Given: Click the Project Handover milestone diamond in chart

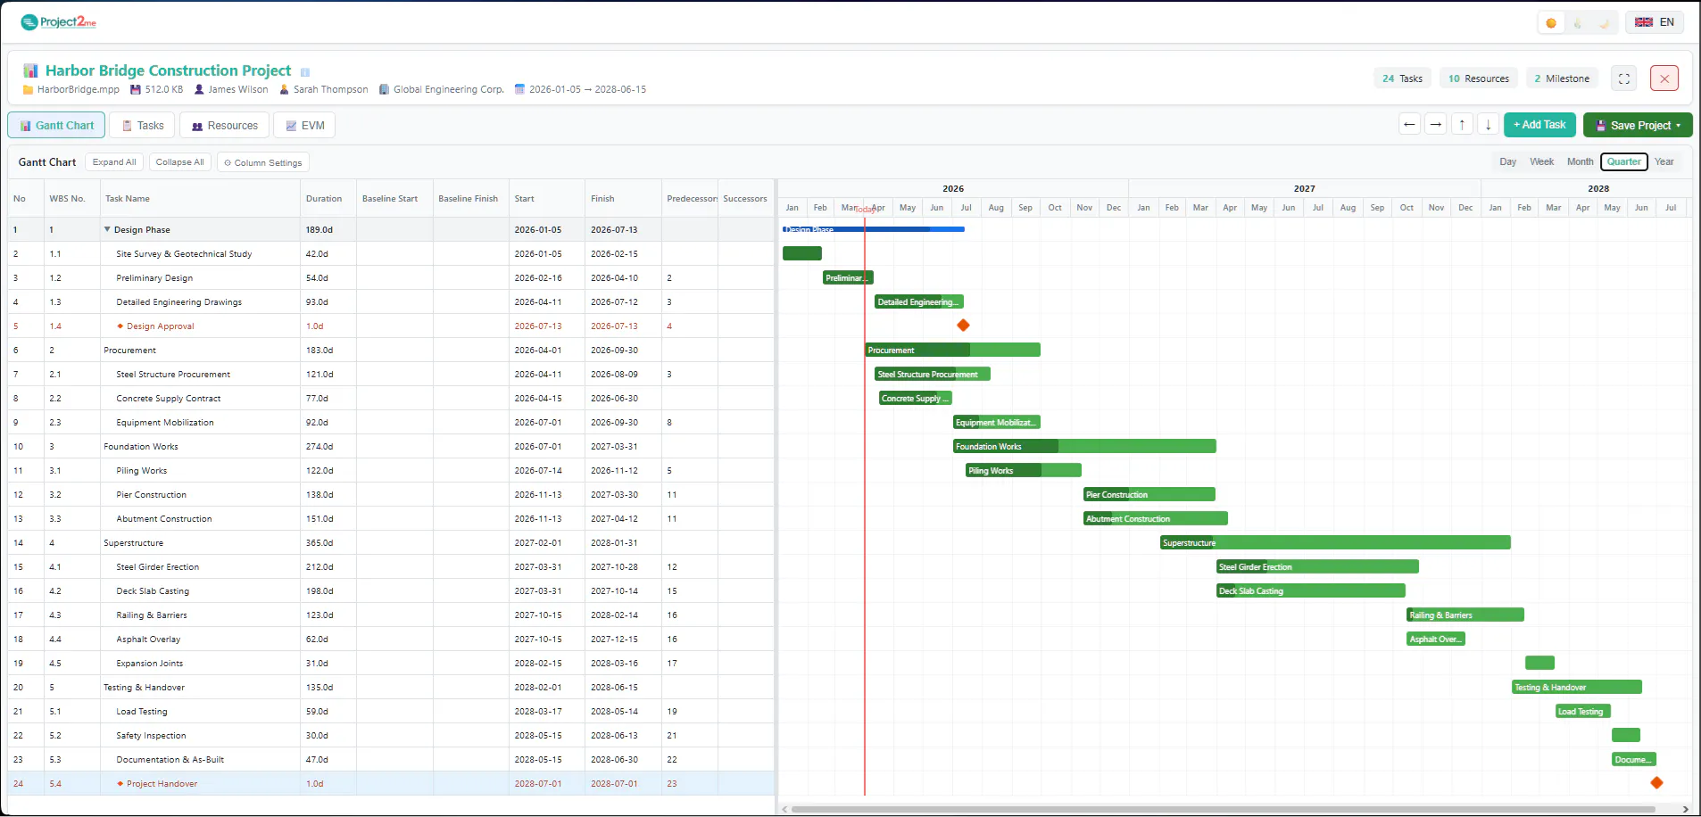Looking at the screenshot, I should point(1656,783).
